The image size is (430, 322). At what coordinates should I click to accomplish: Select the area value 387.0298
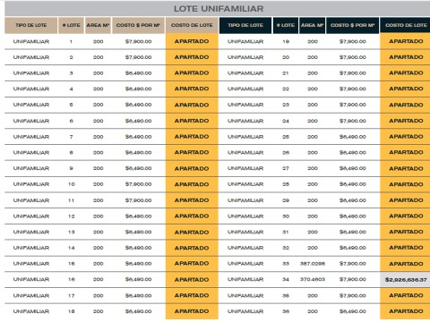click(313, 264)
